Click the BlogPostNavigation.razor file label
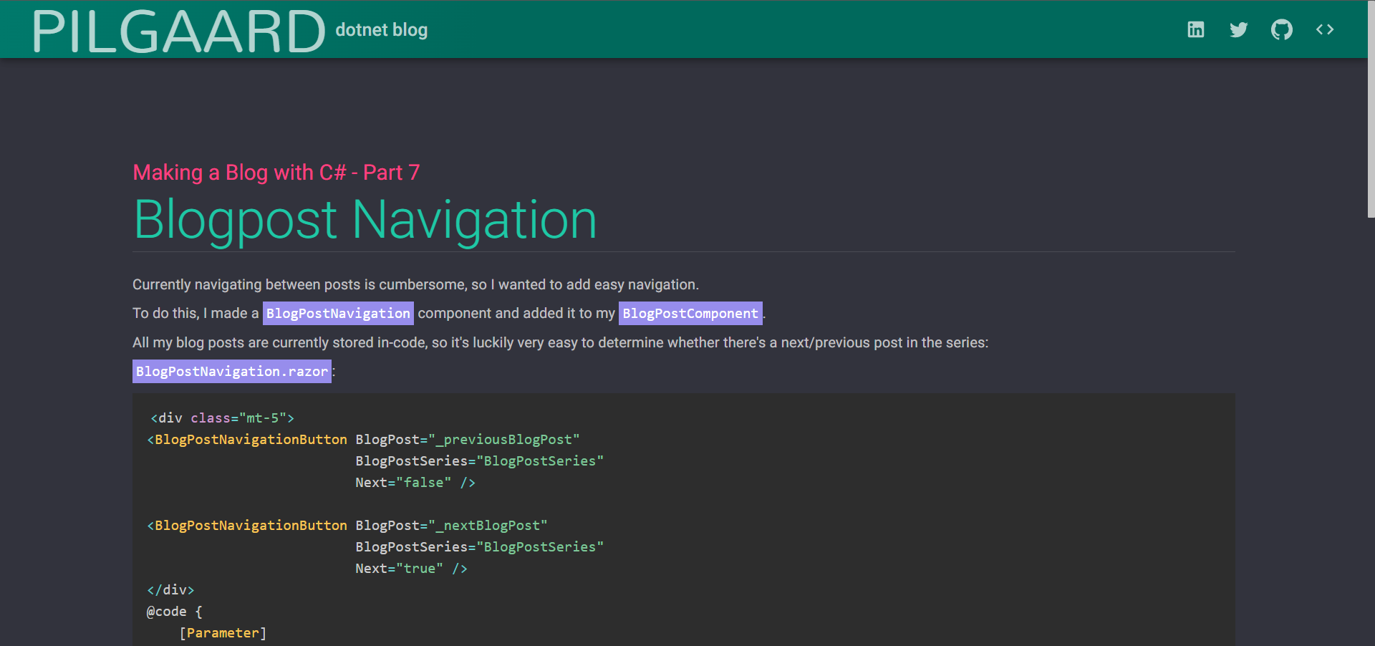1375x646 pixels. point(232,371)
